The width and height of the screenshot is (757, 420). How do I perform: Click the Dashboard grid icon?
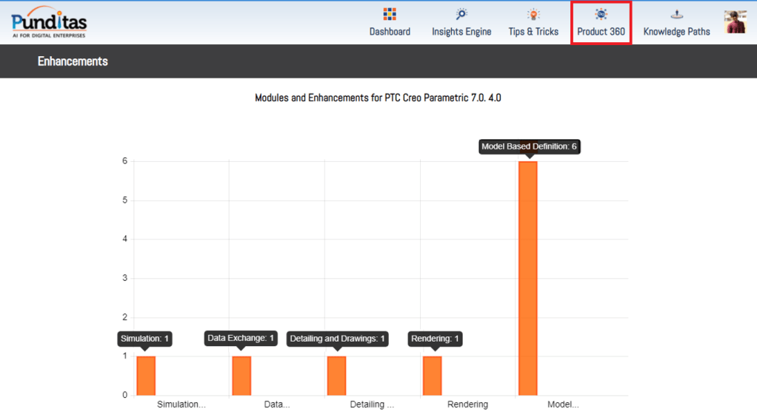(390, 14)
